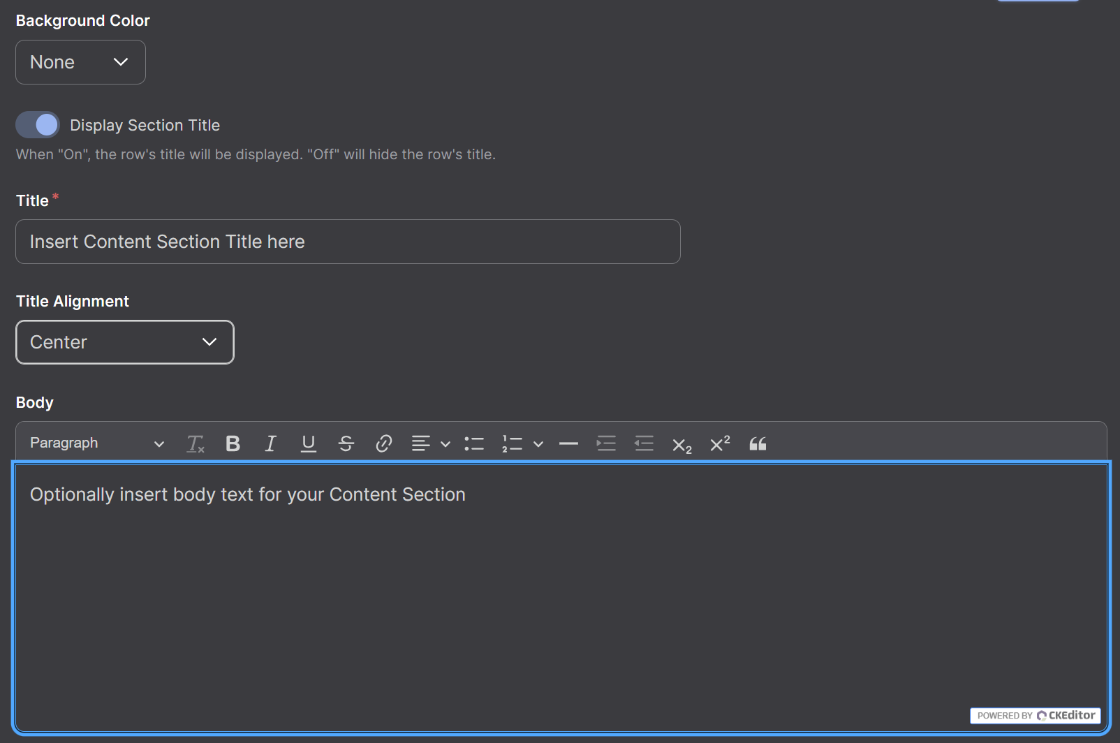The width and height of the screenshot is (1120, 743).
Task: Decrease indent in the editor
Action: pos(644,443)
